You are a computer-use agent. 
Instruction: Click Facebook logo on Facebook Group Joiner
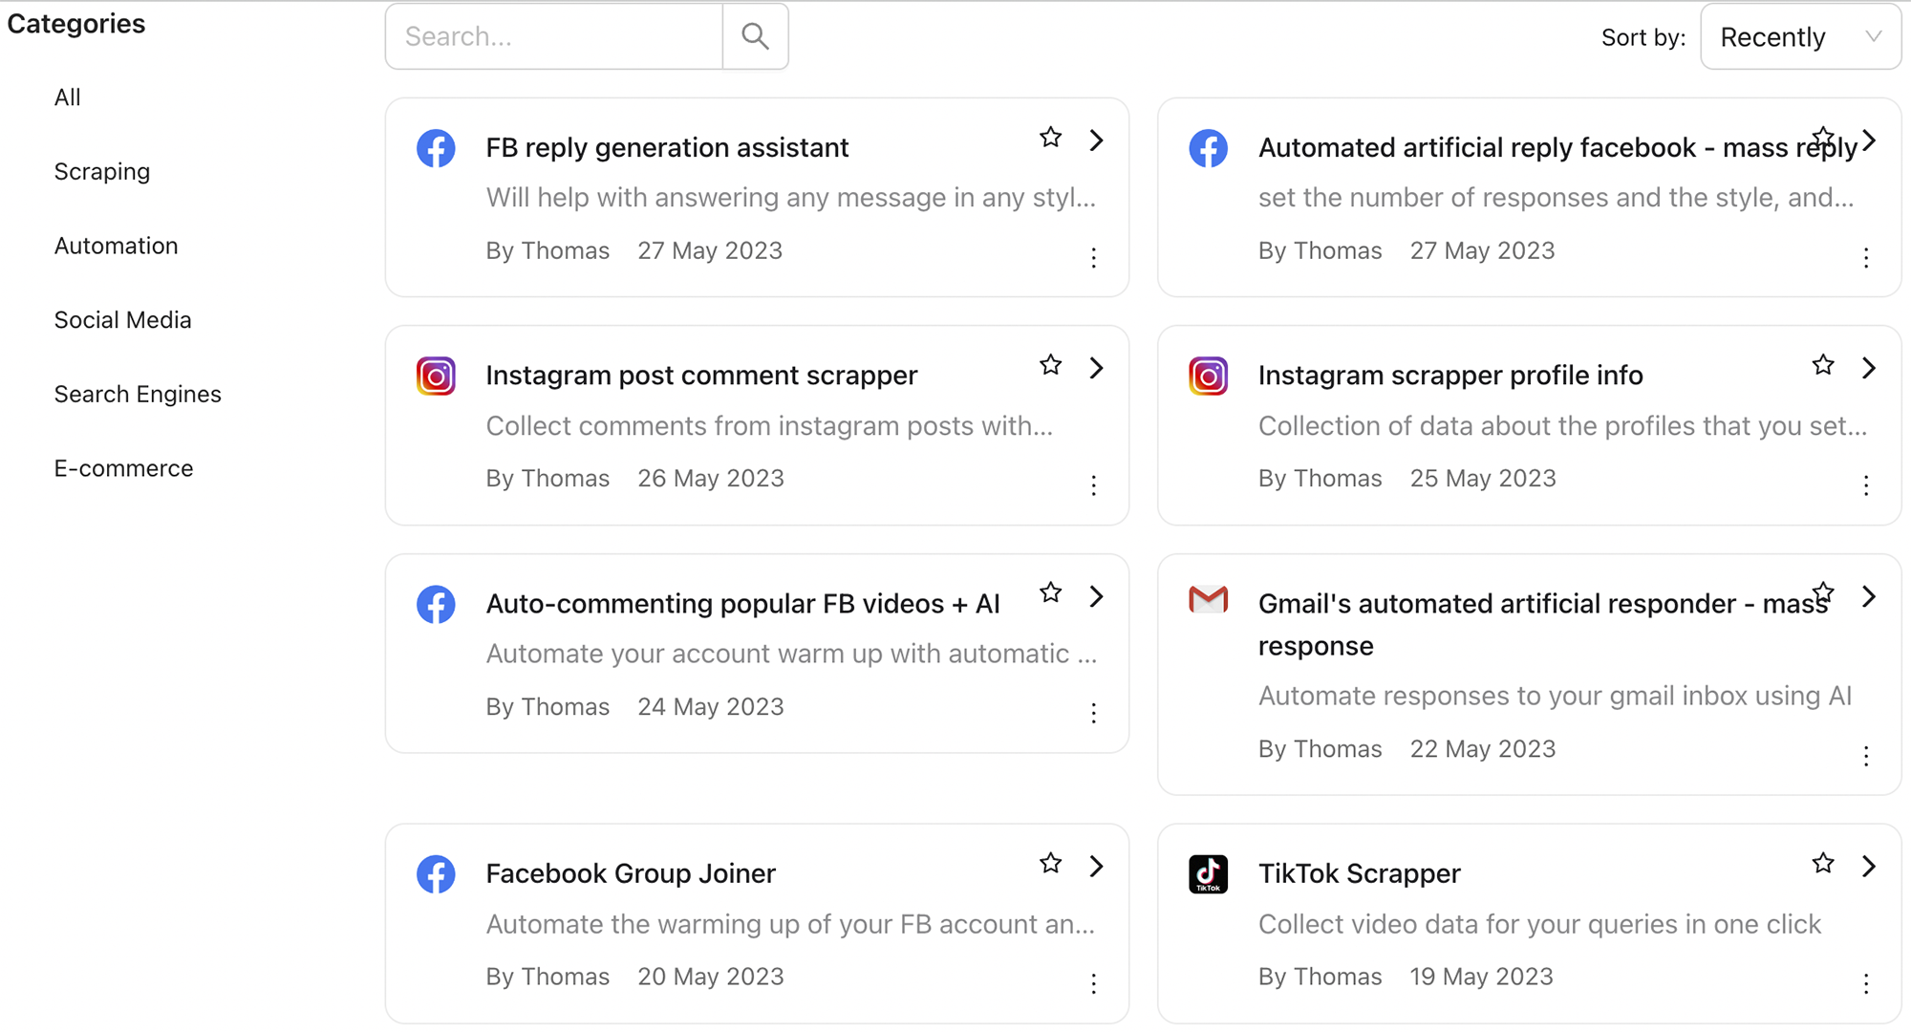click(436, 873)
